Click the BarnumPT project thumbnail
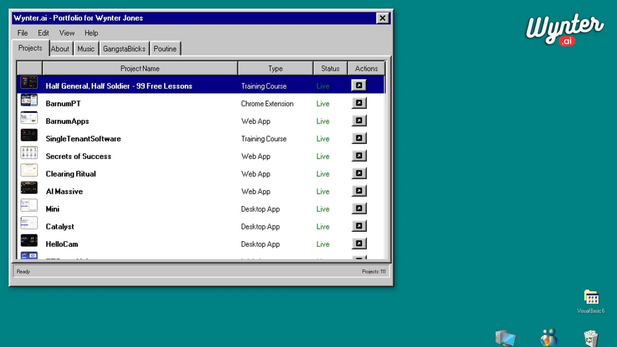This screenshot has height=347, width=617. tap(29, 100)
